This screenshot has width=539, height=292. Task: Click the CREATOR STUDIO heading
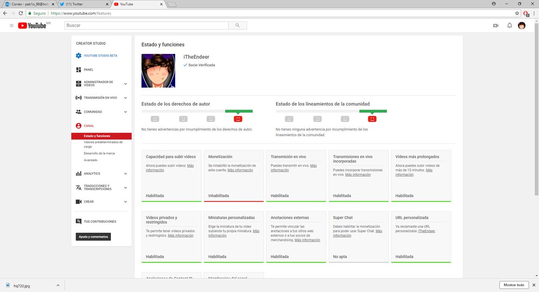click(91, 44)
